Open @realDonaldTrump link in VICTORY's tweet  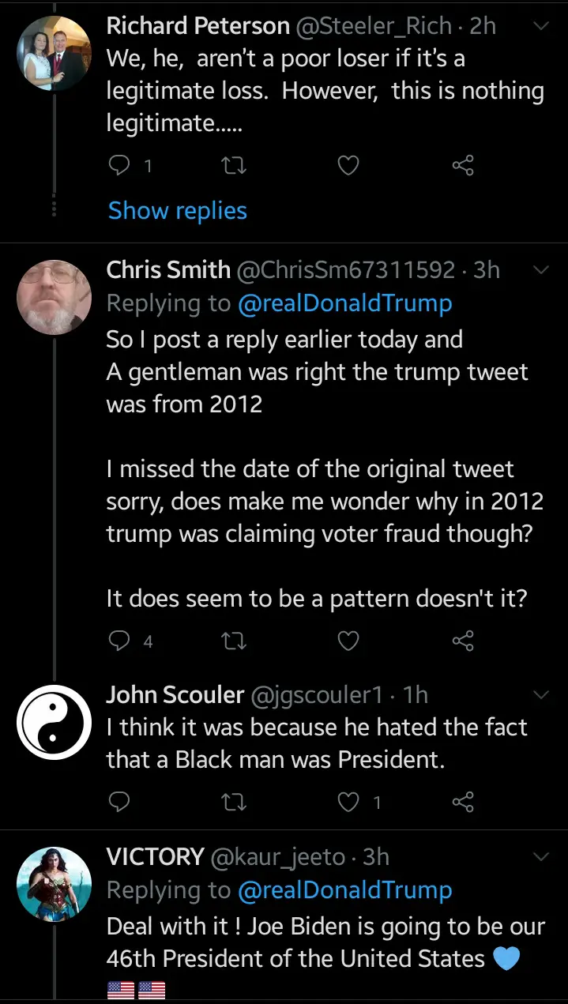coord(344,890)
